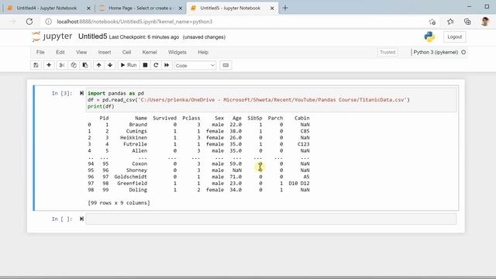Image resolution: width=496 pixels, height=279 pixels.
Task: Move selected cell up arrow
Action: click(98, 65)
